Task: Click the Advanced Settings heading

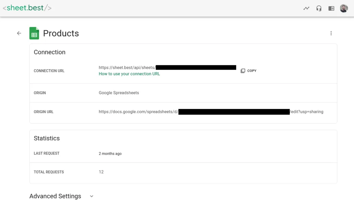Action: pos(55,196)
